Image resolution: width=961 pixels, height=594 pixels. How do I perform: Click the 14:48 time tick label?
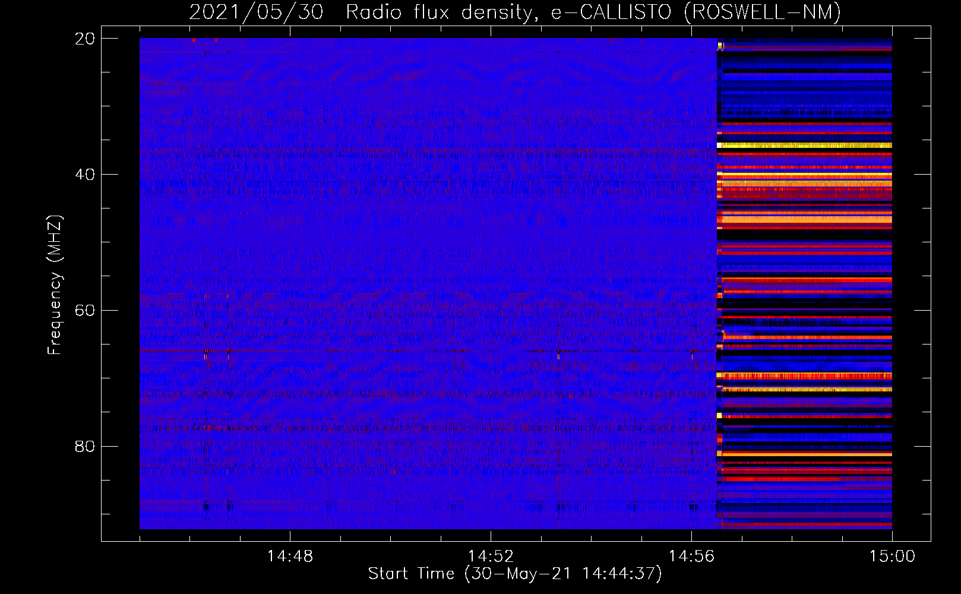pyautogui.click(x=290, y=557)
